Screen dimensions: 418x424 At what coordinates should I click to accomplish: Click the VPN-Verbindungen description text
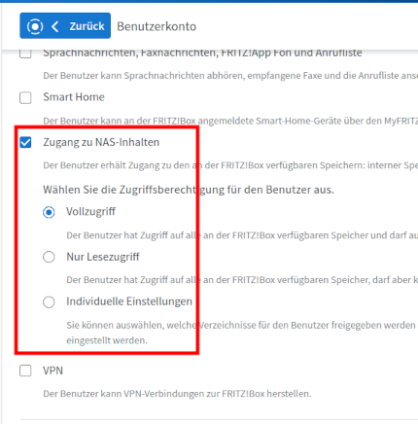pyautogui.click(x=177, y=394)
